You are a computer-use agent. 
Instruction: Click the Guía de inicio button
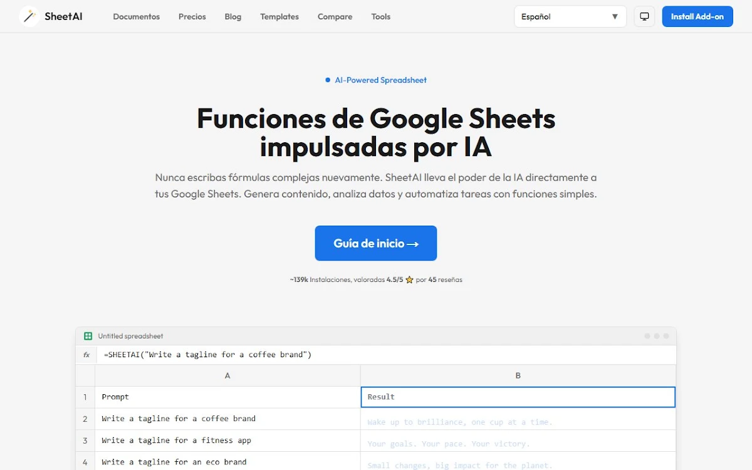[376, 243]
